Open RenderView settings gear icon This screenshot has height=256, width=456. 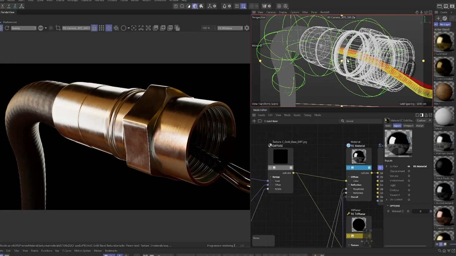pyautogui.click(x=247, y=28)
